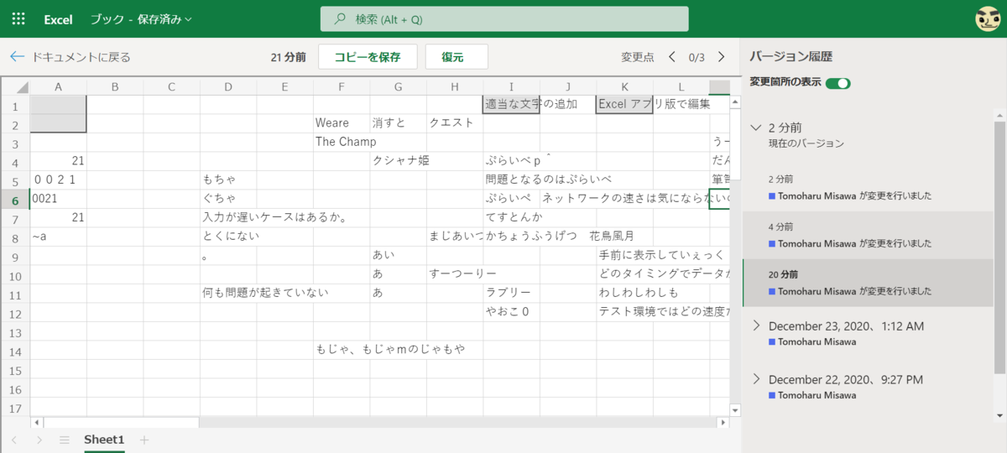This screenshot has height=453, width=1007.
Task: Go to previous change with left chevron
Action: [671, 57]
